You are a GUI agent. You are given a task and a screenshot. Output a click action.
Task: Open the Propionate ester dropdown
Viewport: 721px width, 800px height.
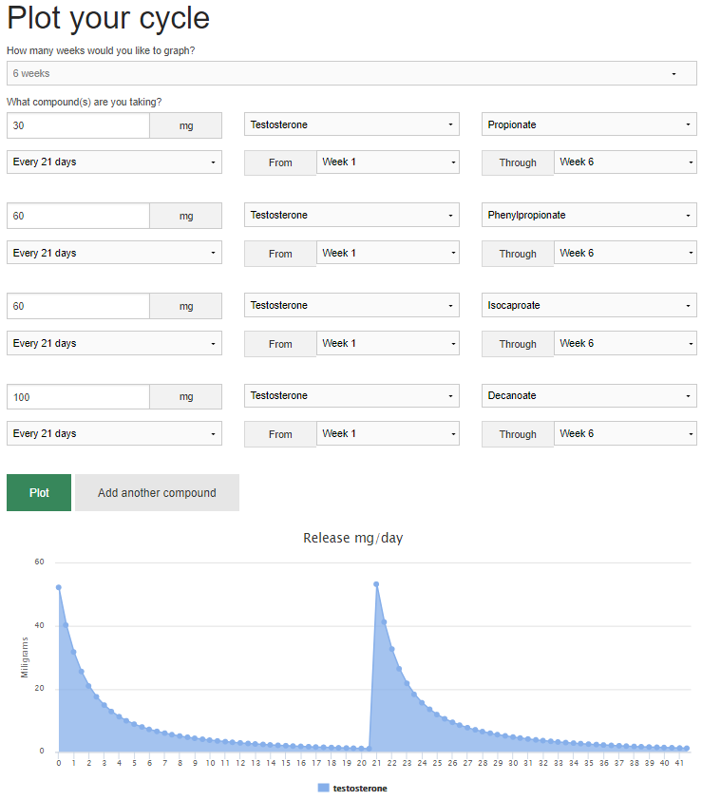(x=589, y=124)
